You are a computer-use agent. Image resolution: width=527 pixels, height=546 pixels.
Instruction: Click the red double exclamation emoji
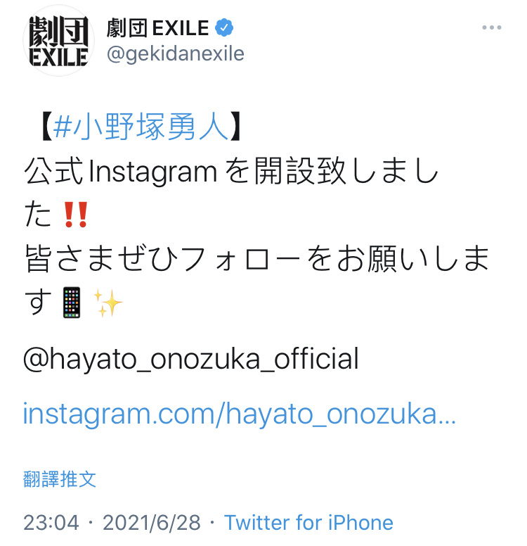75,215
